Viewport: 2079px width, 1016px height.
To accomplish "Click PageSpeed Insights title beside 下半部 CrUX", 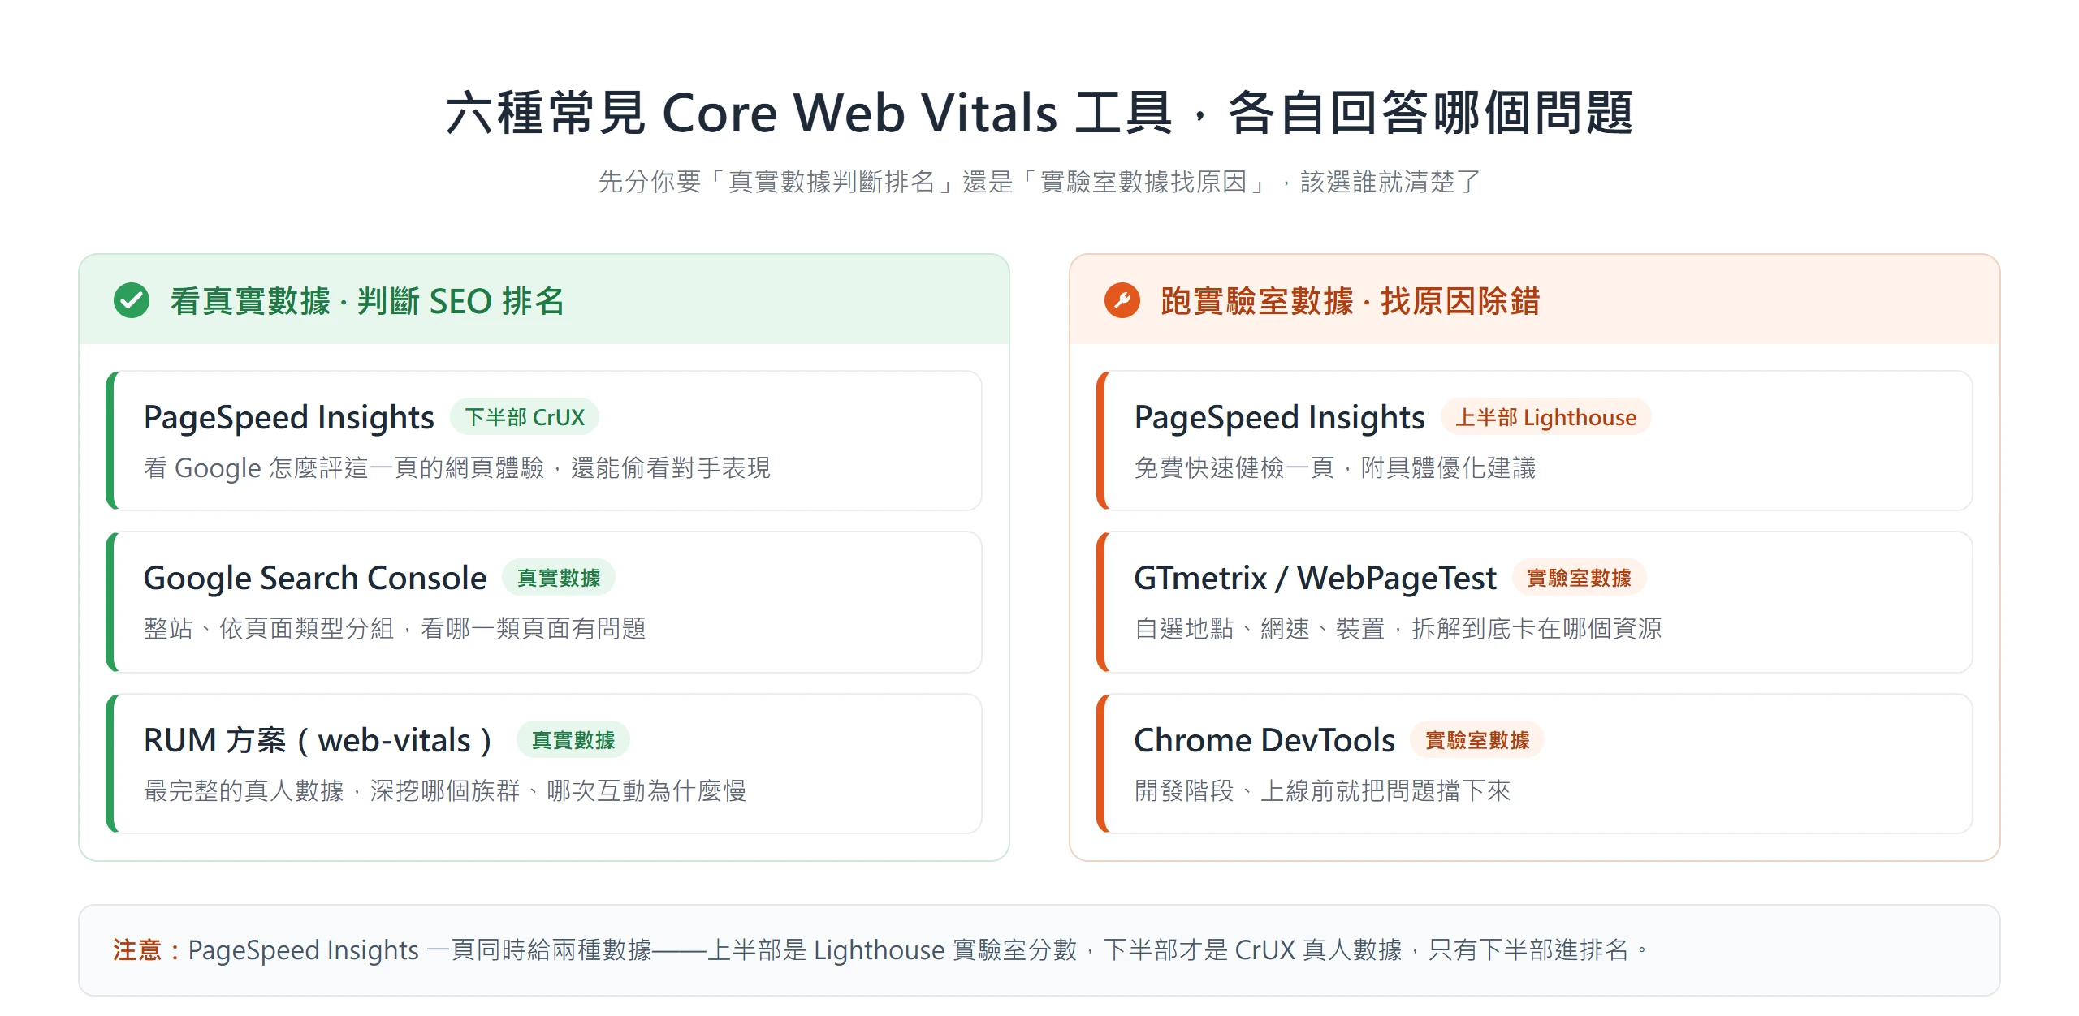I will click(289, 417).
